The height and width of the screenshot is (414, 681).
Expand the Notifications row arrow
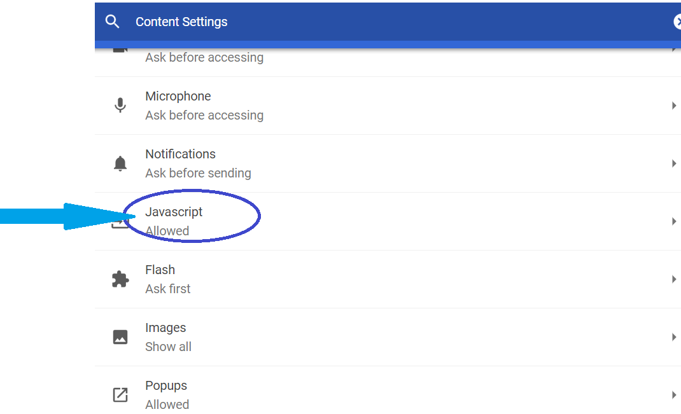(x=673, y=163)
